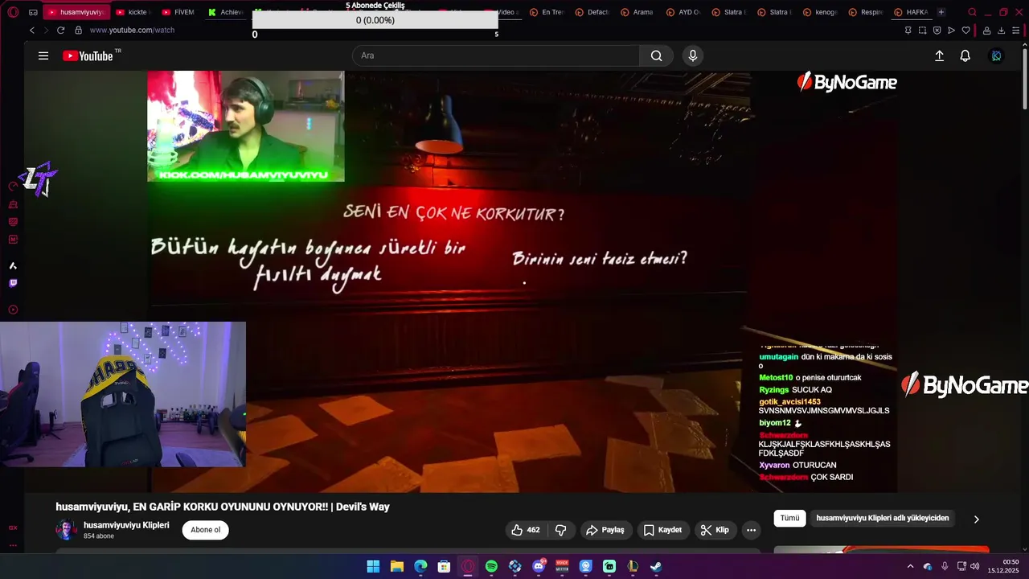
Task: Open Discord from the taskbar
Action: click(x=539, y=566)
